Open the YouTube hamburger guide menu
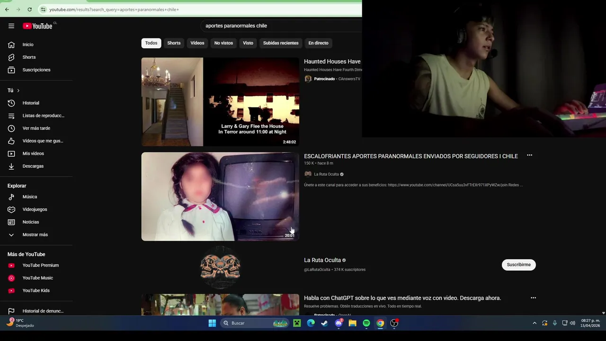The width and height of the screenshot is (606, 341). click(x=11, y=26)
